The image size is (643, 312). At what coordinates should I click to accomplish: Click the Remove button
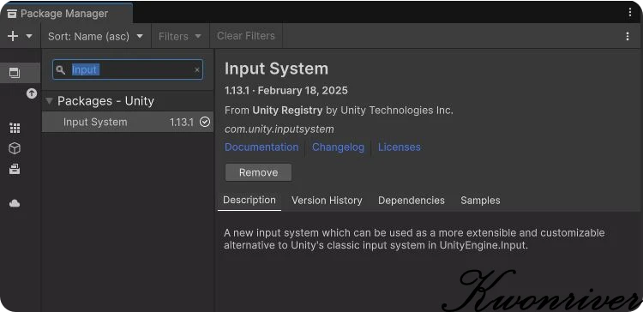(258, 172)
